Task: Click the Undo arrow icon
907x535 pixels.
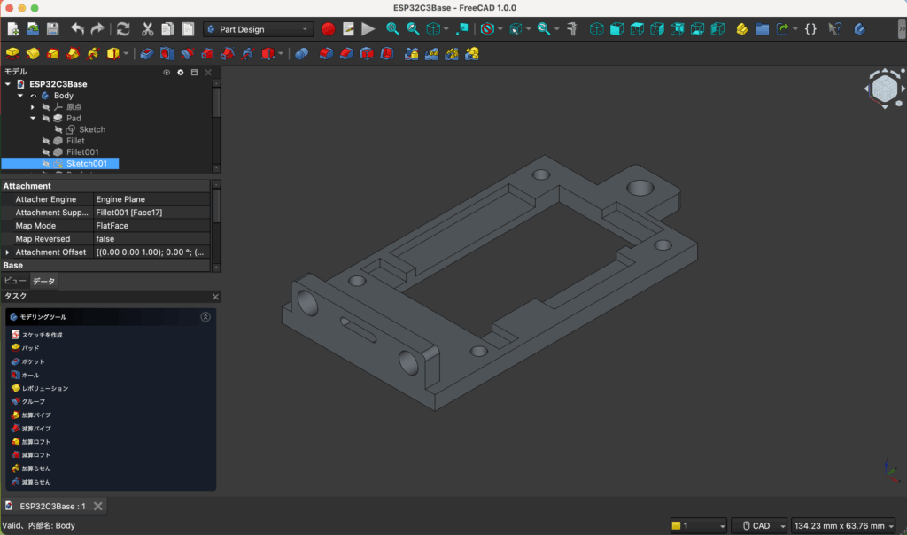Action: click(x=77, y=29)
